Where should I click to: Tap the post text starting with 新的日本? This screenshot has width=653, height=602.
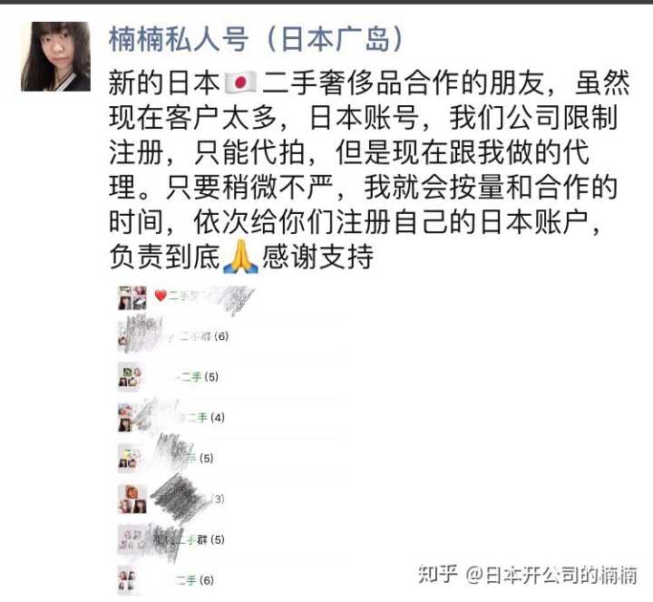[x=369, y=170]
